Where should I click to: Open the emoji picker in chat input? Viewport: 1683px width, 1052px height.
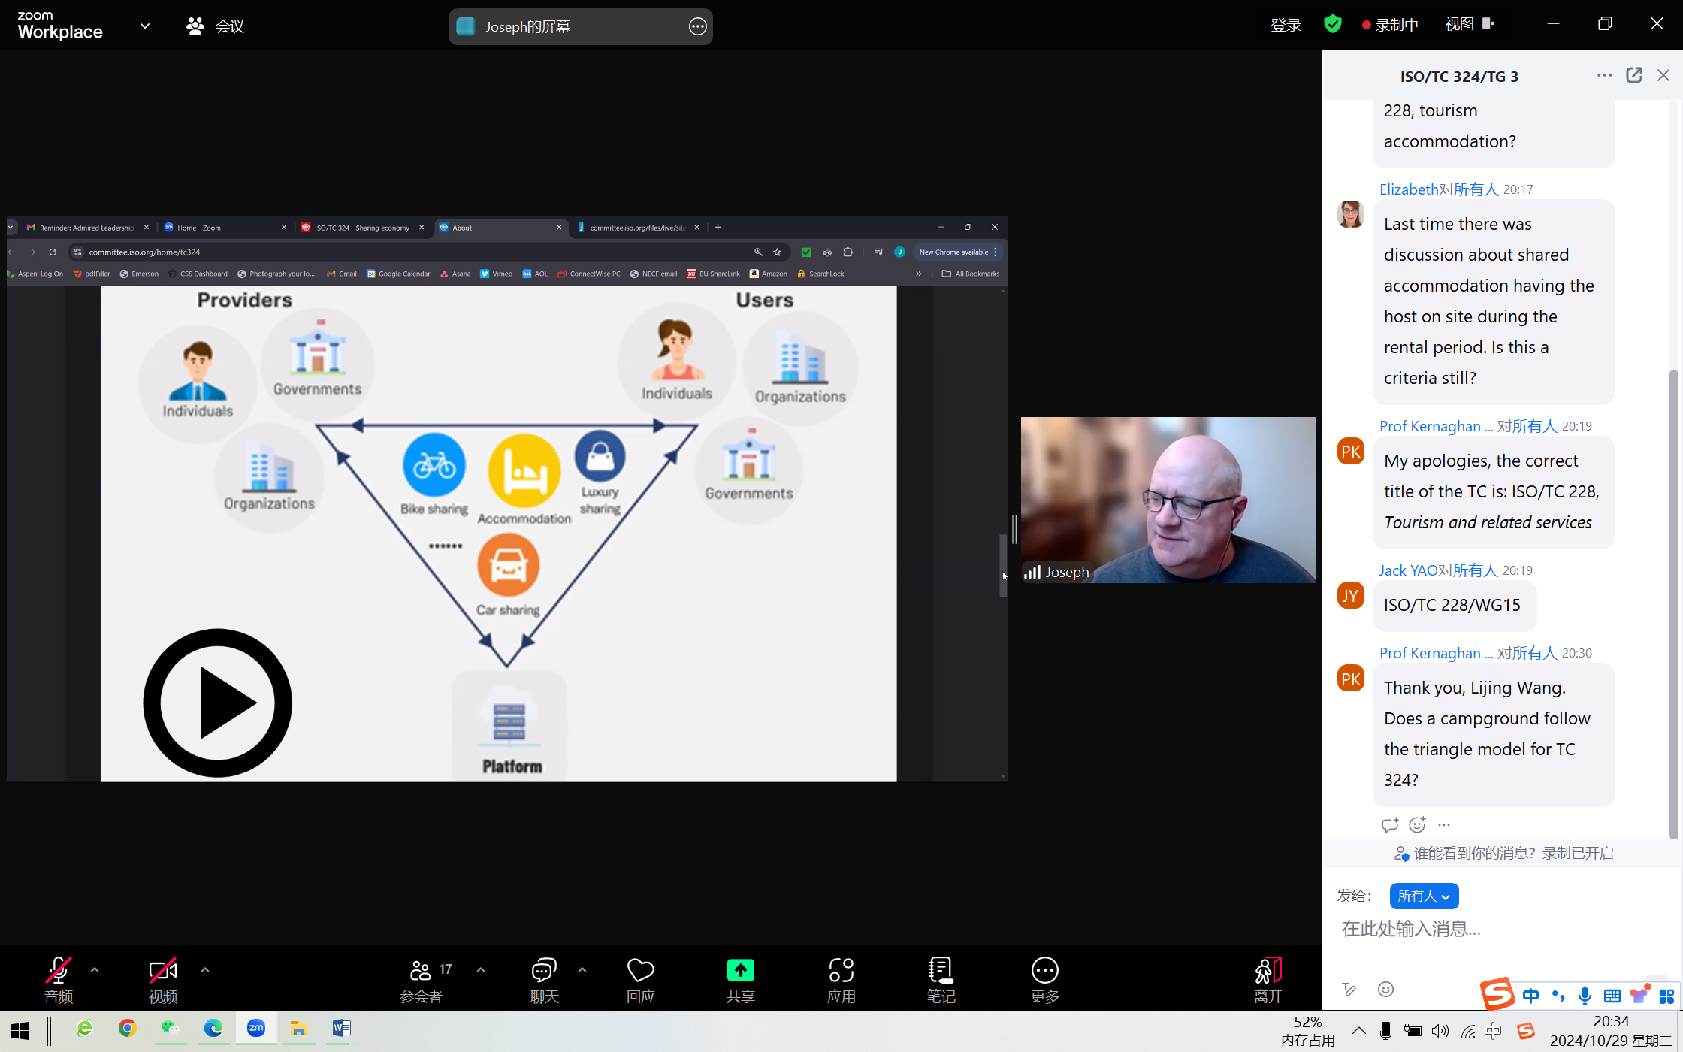click(x=1385, y=989)
